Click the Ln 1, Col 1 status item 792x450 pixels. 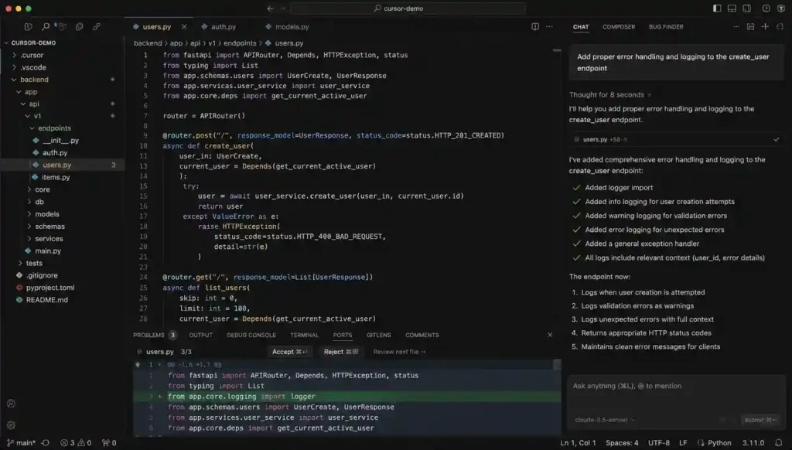[578, 443]
